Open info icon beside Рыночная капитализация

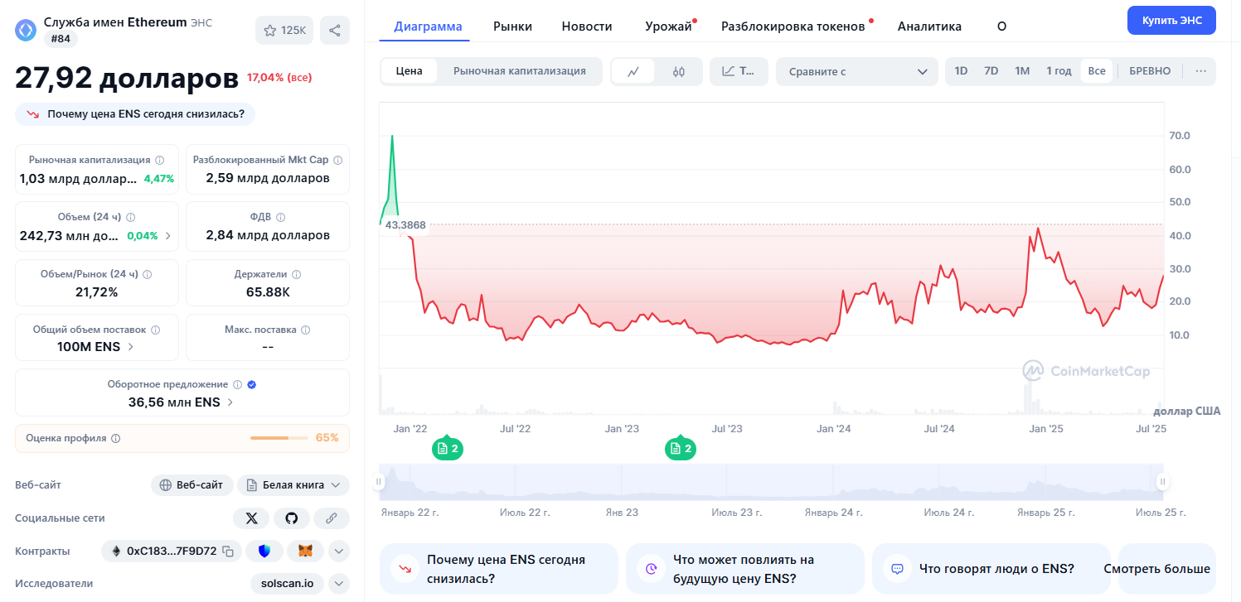pyautogui.click(x=160, y=160)
